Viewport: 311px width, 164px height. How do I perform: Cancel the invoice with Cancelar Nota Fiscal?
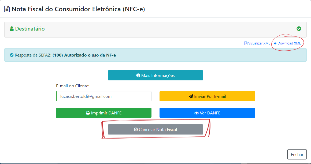[x=155, y=129]
